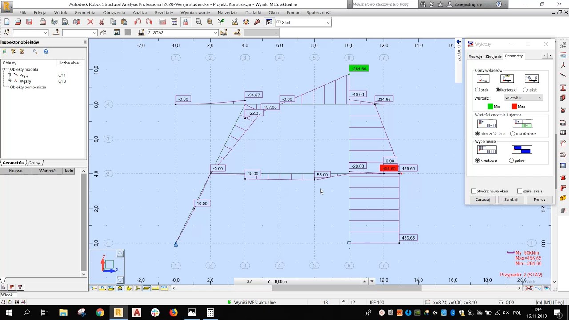Click the print preview icon

click(x=65, y=22)
